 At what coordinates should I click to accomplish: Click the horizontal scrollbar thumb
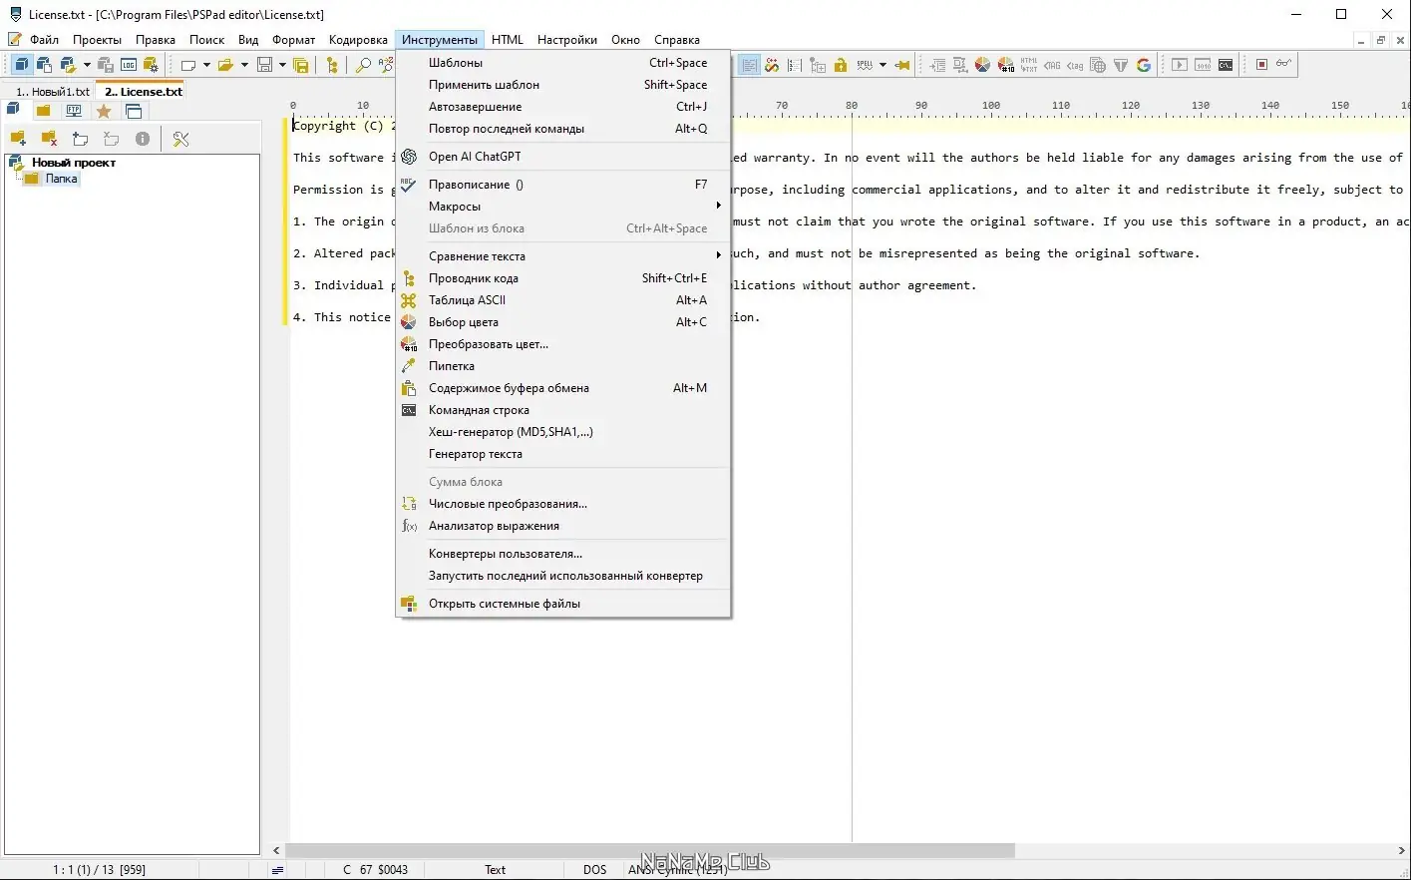coord(649,851)
